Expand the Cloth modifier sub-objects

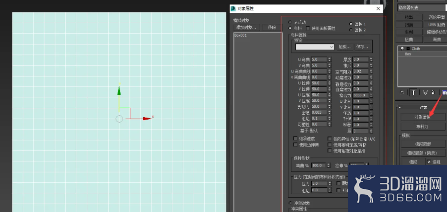(x=408, y=48)
